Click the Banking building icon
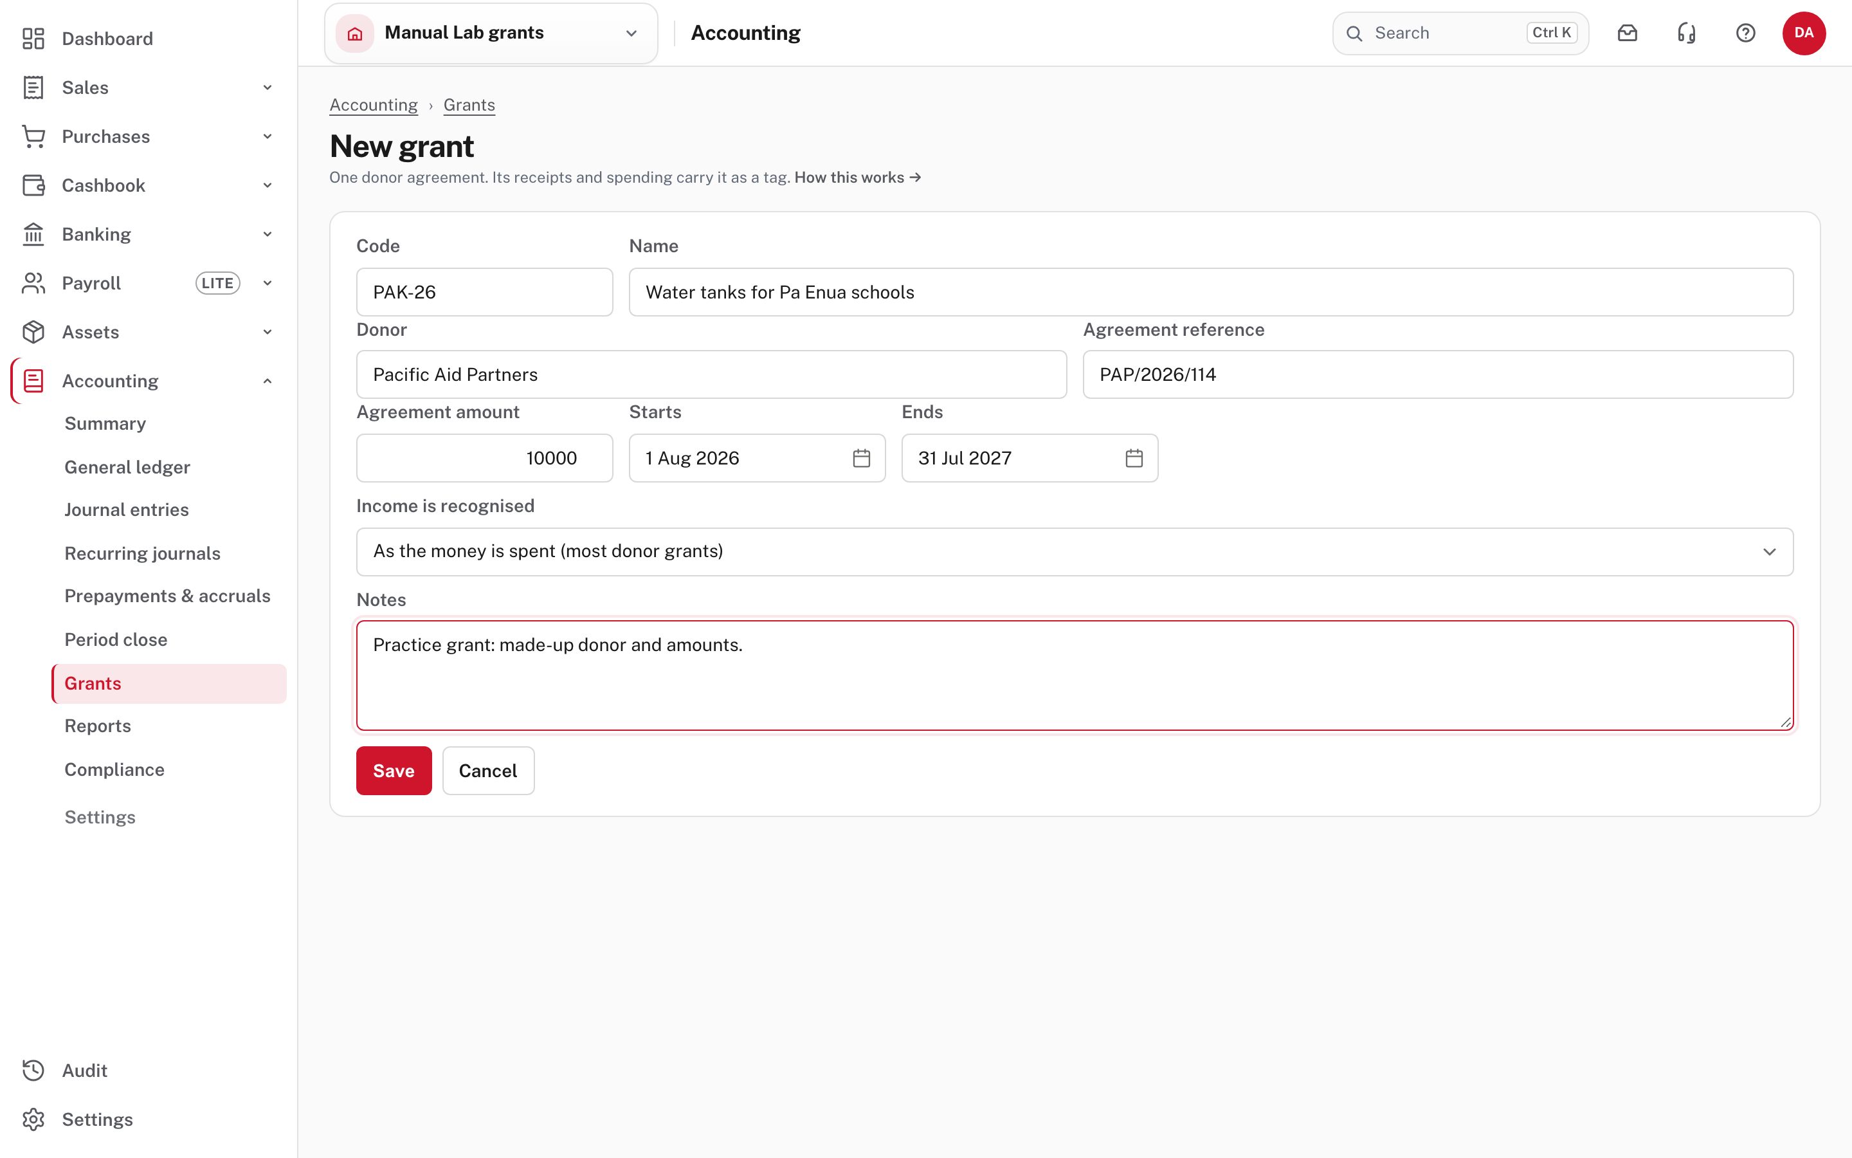Viewport: 1852px width, 1158px height. tap(33, 234)
